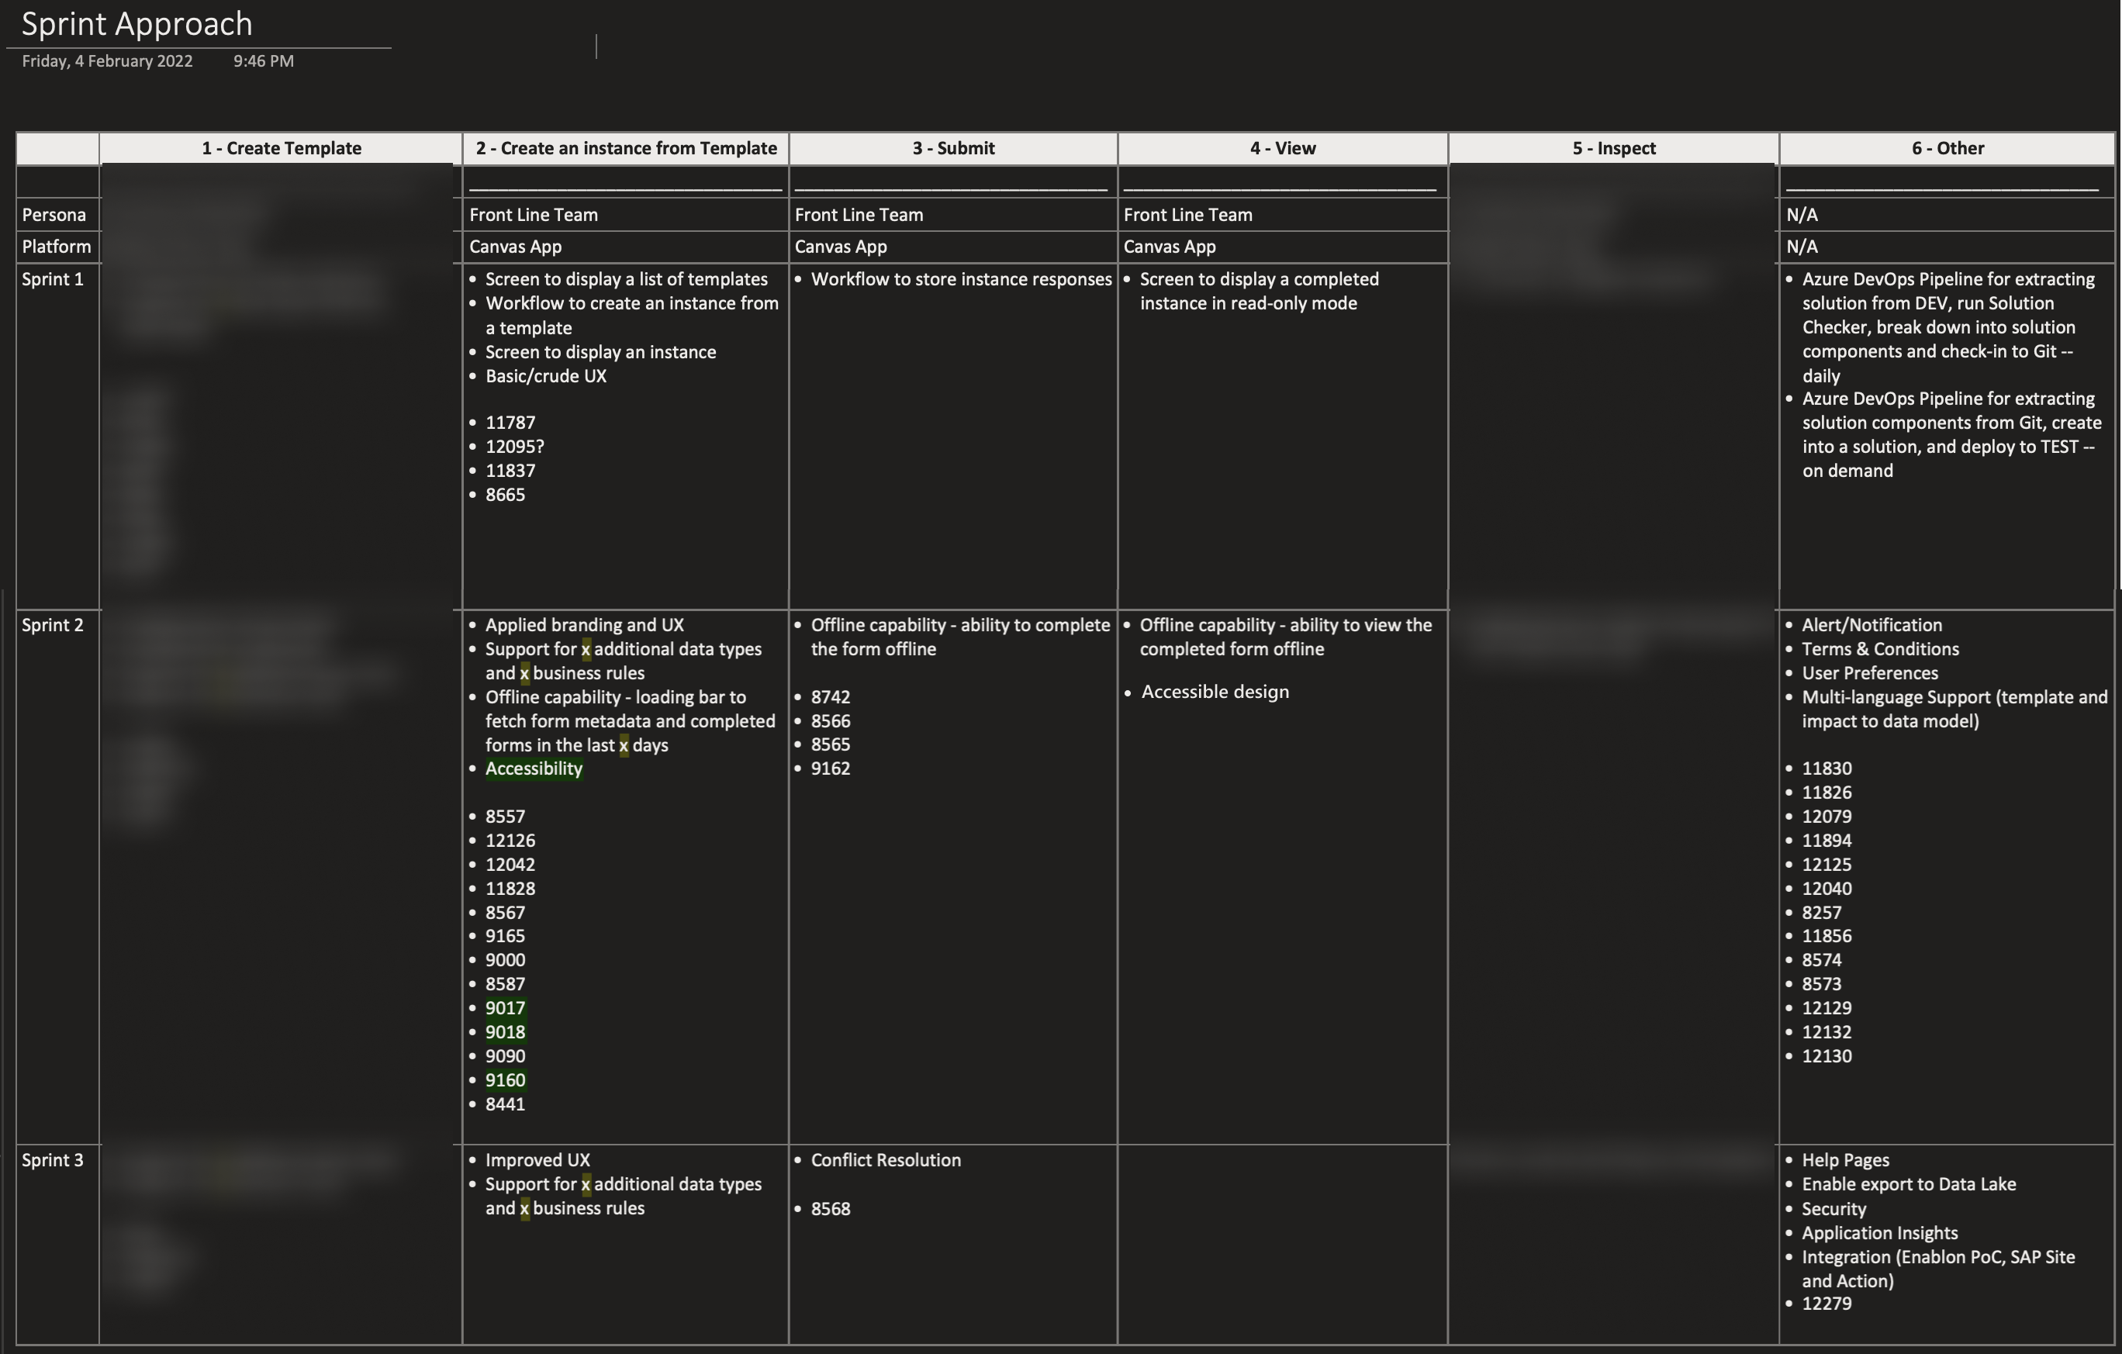Click the 'Front Line Team' Persona cell under Submit
The height and width of the screenshot is (1354, 2122).
click(x=859, y=214)
